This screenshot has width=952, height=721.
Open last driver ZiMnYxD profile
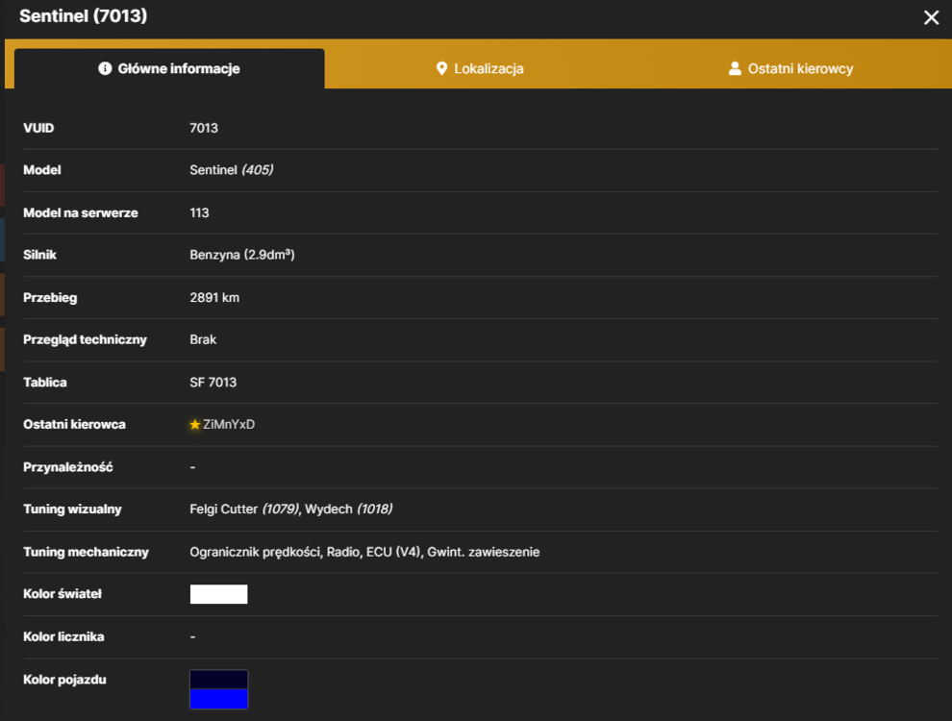pyautogui.click(x=229, y=424)
